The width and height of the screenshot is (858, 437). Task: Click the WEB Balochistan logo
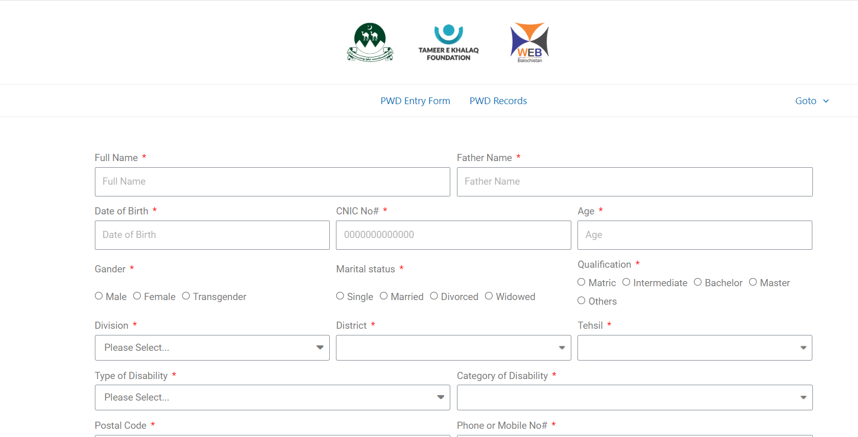click(x=529, y=42)
